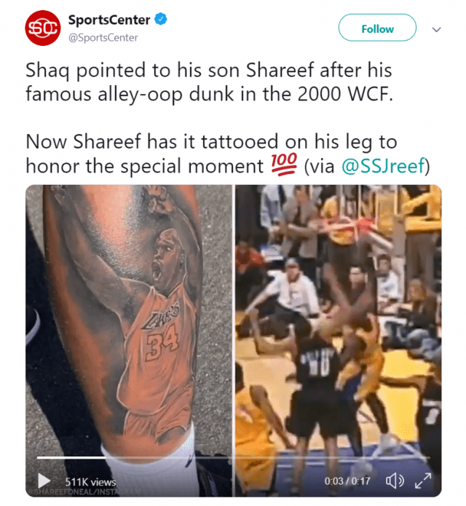Click the tweet text about Shaq's alley-oop dunk
Image resolution: width=466 pixels, height=506 pixels.
209,82
